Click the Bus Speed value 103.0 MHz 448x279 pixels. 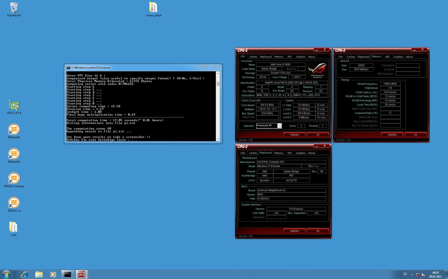(267, 113)
